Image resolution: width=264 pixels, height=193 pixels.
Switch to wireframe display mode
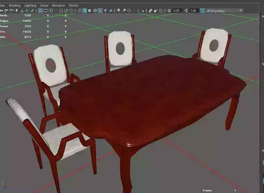80,11
